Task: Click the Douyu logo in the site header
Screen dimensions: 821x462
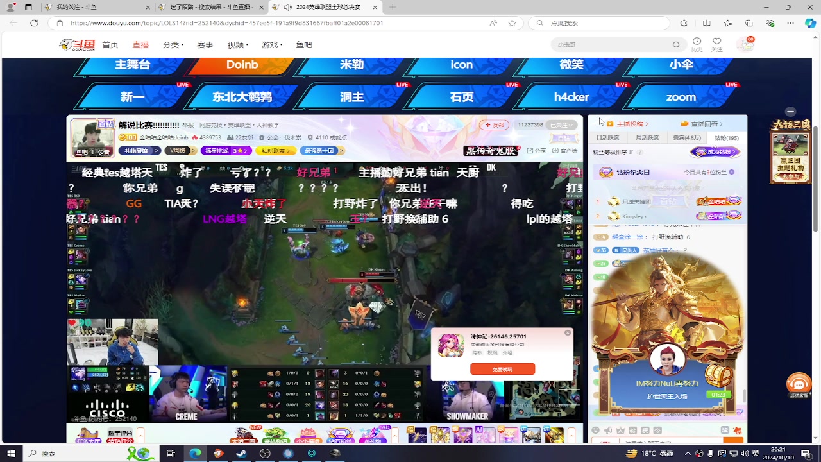Action: [x=77, y=45]
